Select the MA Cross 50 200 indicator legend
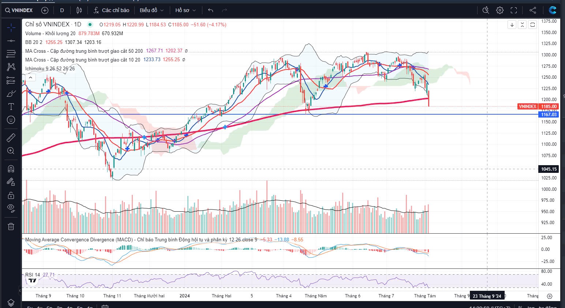 point(84,51)
